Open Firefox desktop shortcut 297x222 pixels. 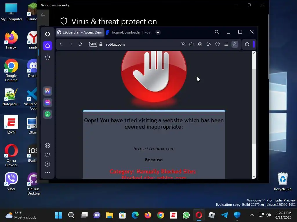click(x=11, y=40)
